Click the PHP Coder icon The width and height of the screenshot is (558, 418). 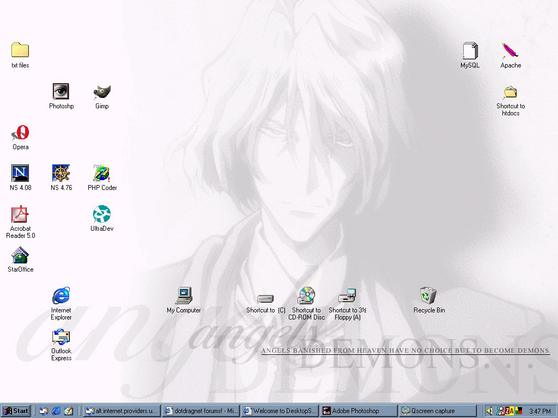coord(102,174)
